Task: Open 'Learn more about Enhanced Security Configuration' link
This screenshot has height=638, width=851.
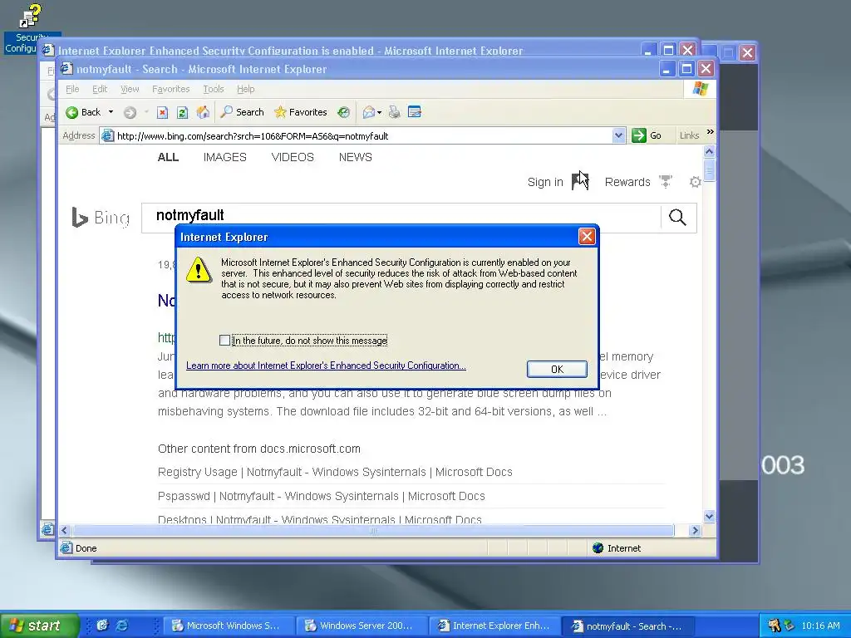Action: pos(326,366)
